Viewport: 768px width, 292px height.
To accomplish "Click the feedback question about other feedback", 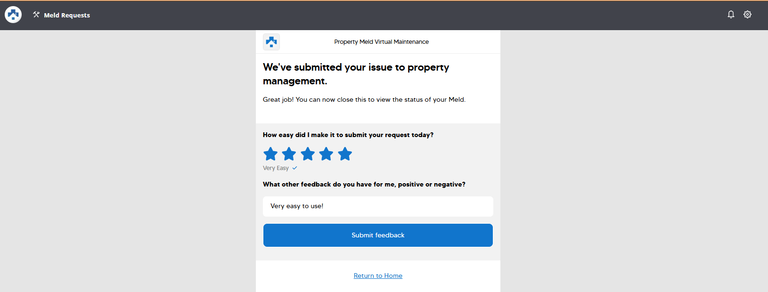I will pyautogui.click(x=364, y=184).
